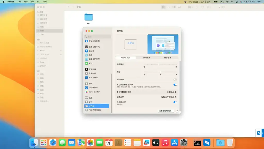Open the 文件 menu in the menu bar
The image size is (264, 149).
tap(19, 2)
